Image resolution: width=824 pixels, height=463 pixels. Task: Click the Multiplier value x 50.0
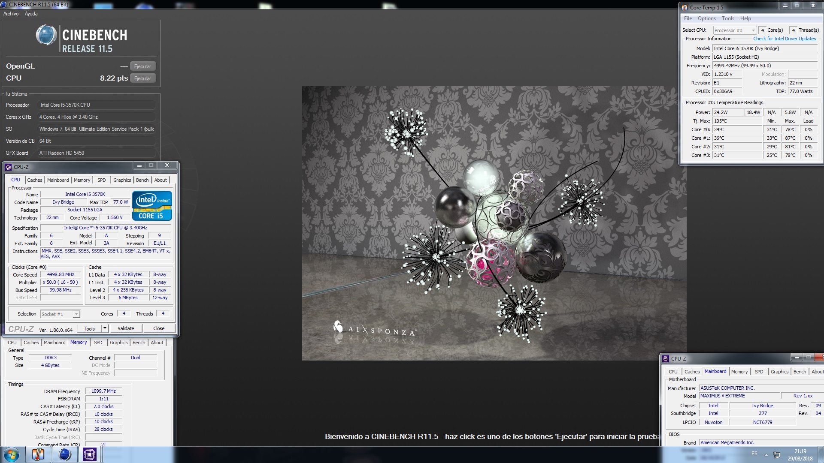[x=61, y=283]
